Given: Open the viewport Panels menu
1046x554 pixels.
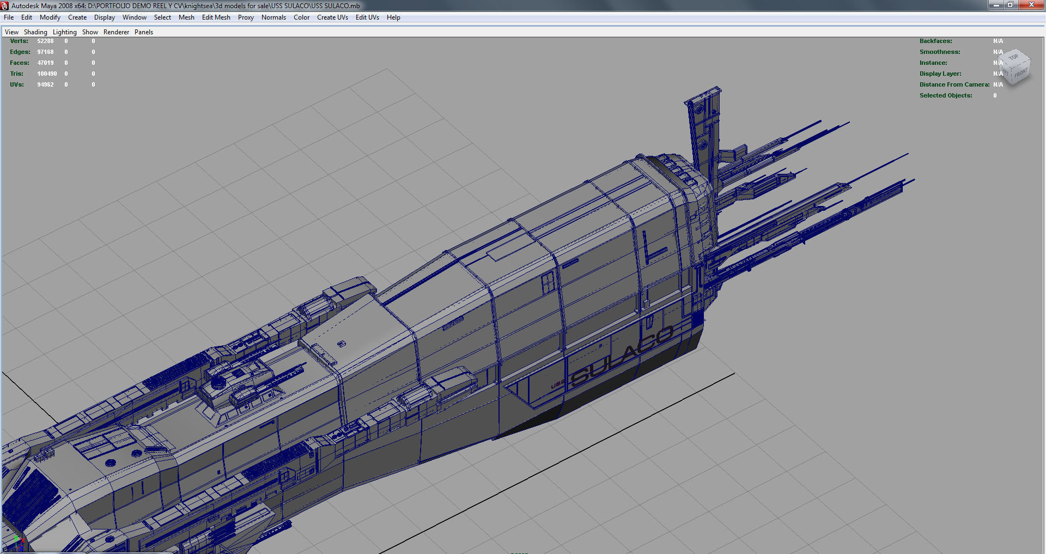Looking at the screenshot, I should 144,32.
